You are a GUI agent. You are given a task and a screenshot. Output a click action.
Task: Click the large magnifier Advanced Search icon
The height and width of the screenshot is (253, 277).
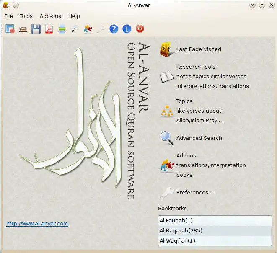(x=167, y=138)
